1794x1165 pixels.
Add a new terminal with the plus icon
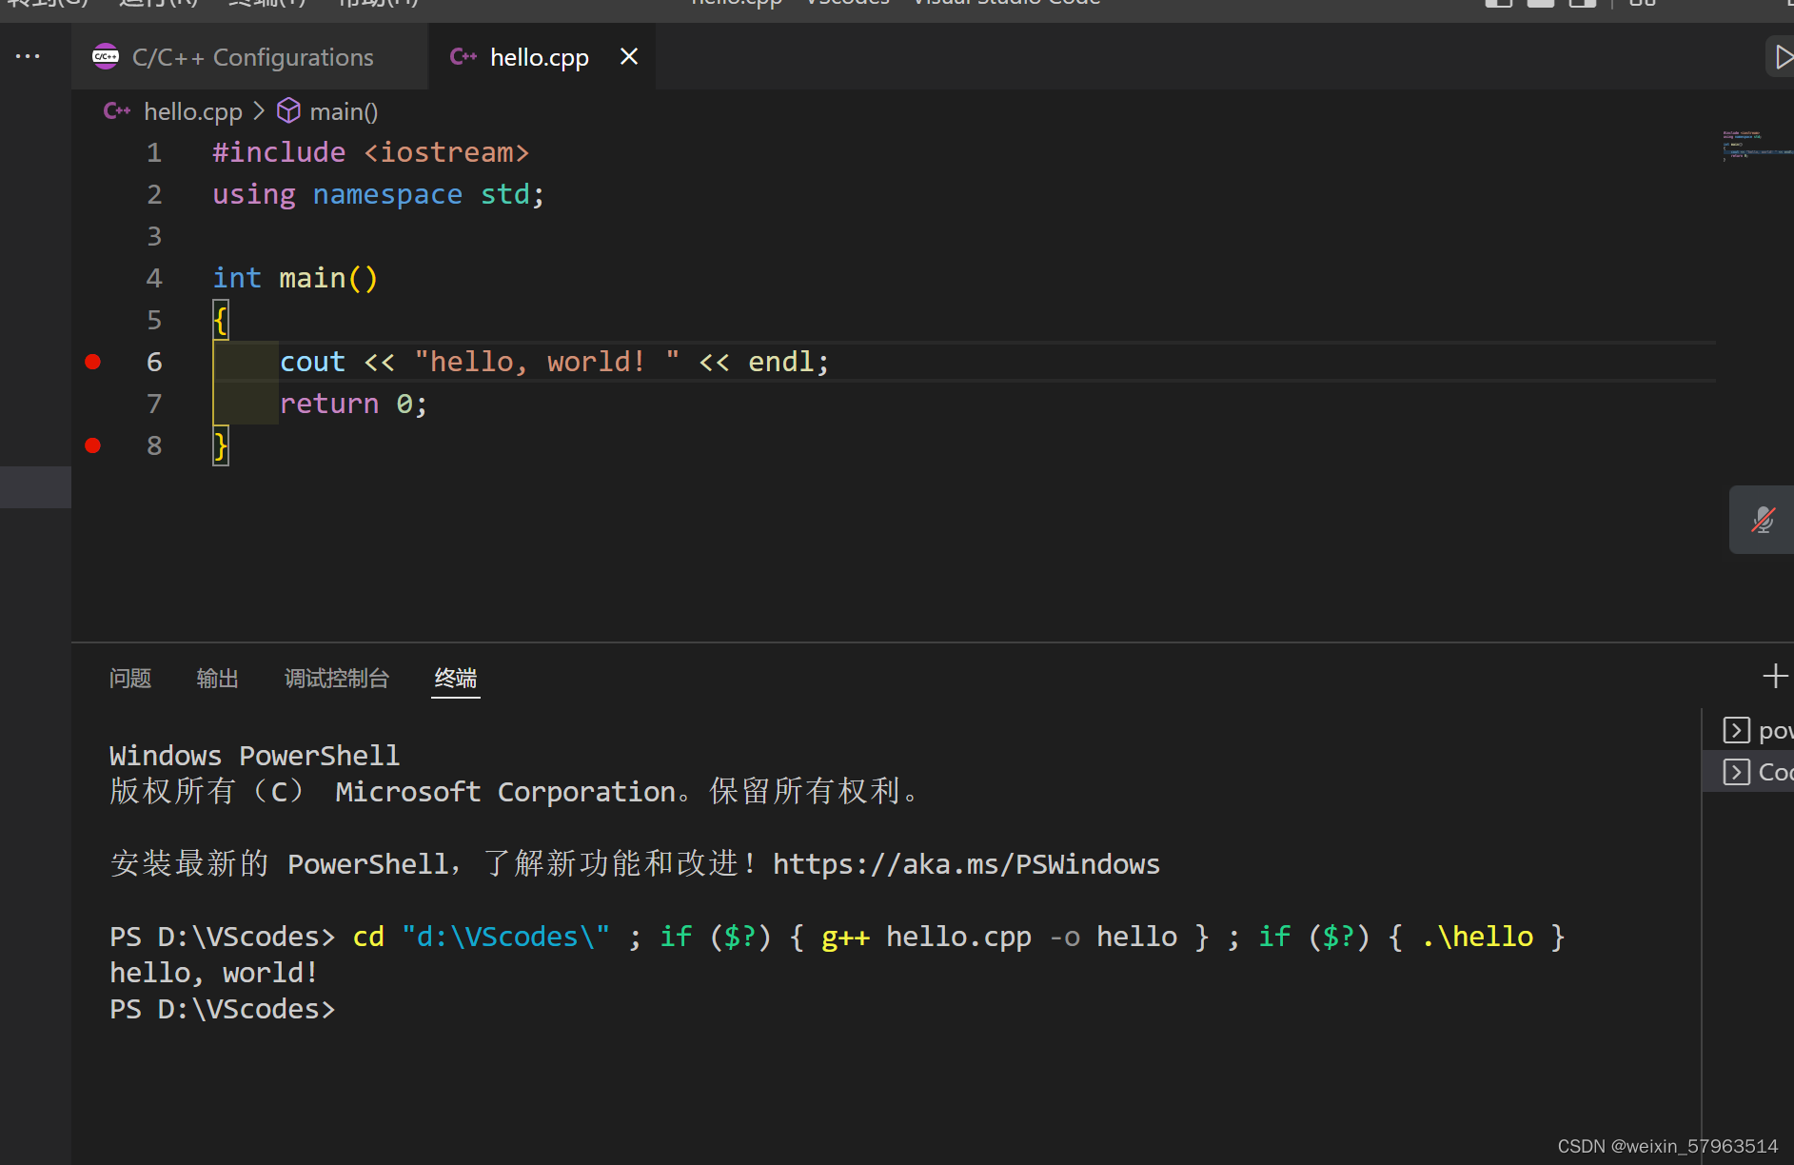point(1775,676)
